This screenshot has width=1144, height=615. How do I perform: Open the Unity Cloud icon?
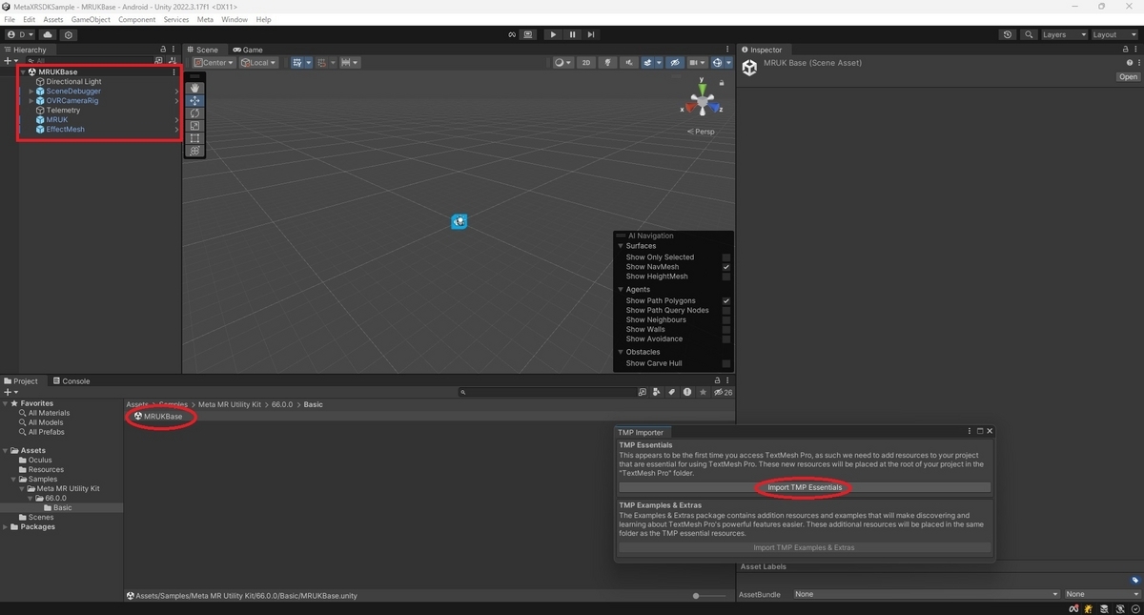(48, 34)
